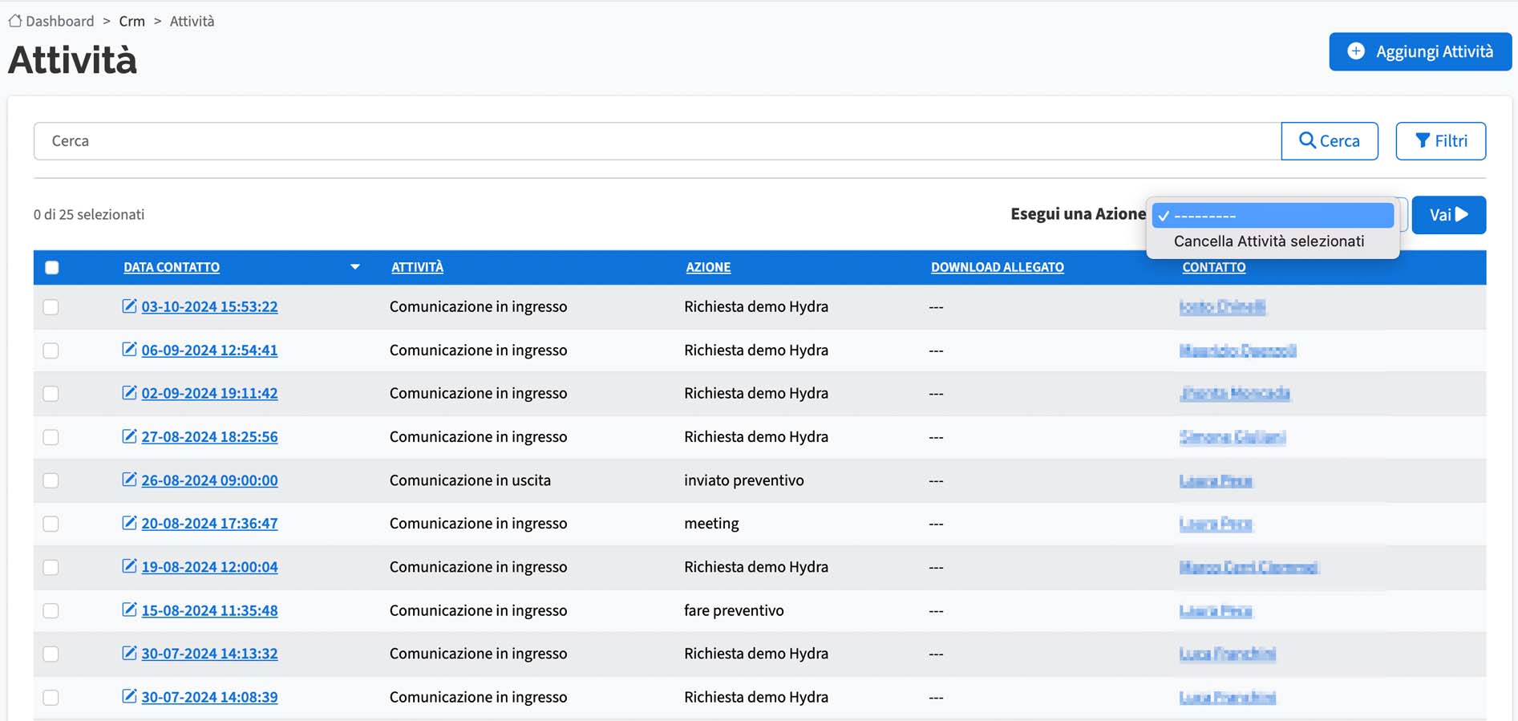Click the Aggiungi Attività button

pos(1420,51)
